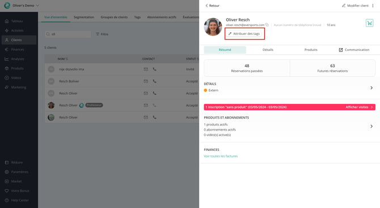This screenshot has width=380, height=208.
Task: Open Voir toutes les factures link
Action: tap(221, 156)
